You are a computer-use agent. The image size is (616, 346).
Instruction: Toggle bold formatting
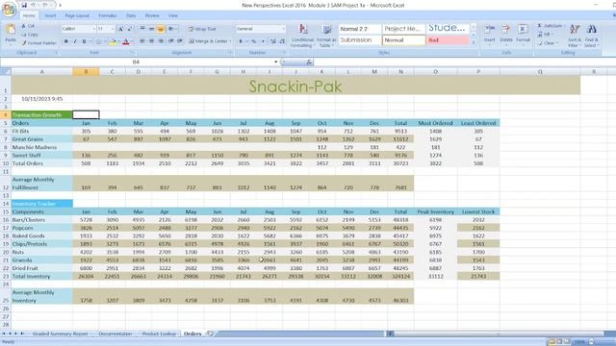(65, 41)
